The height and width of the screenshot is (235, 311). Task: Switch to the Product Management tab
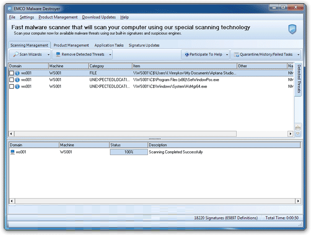coord(71,45)
